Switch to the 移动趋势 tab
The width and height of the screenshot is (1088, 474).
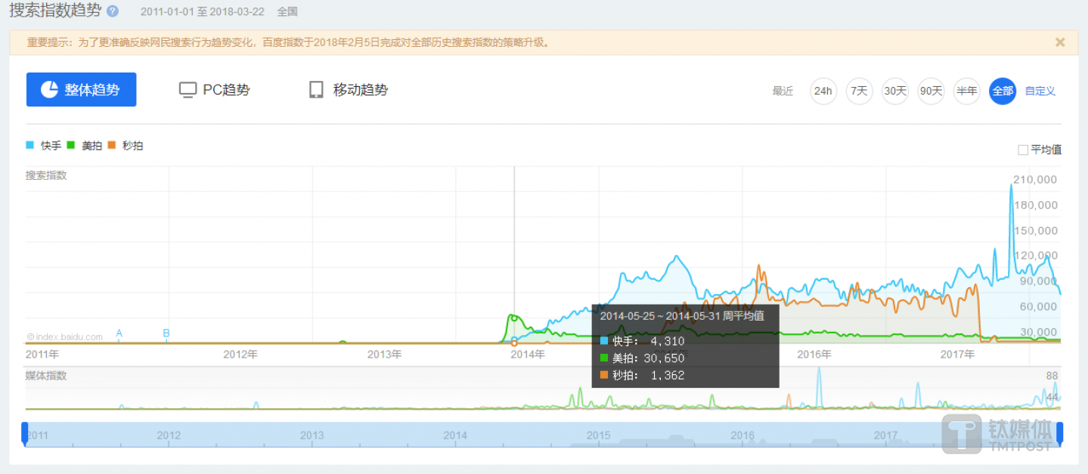347,88
